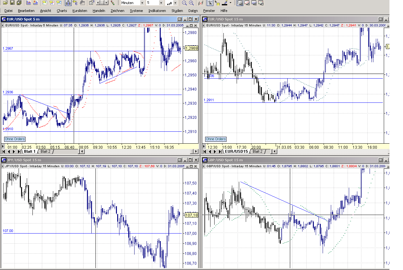Open the interval value 5 dropdown
The width and height of the screenshot is (403, 270).
[161, 3]
